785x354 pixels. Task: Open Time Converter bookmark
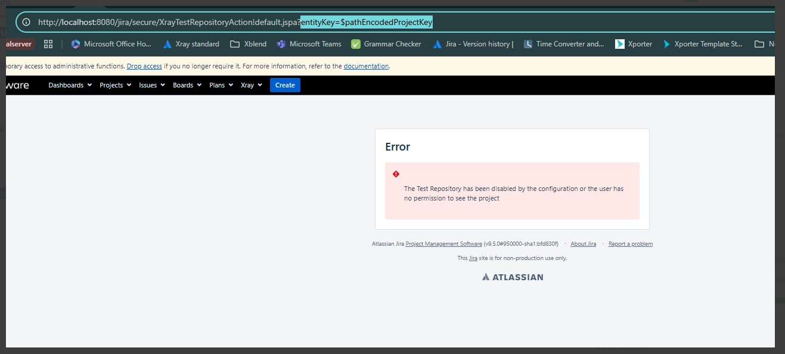[x=564, y=44]
